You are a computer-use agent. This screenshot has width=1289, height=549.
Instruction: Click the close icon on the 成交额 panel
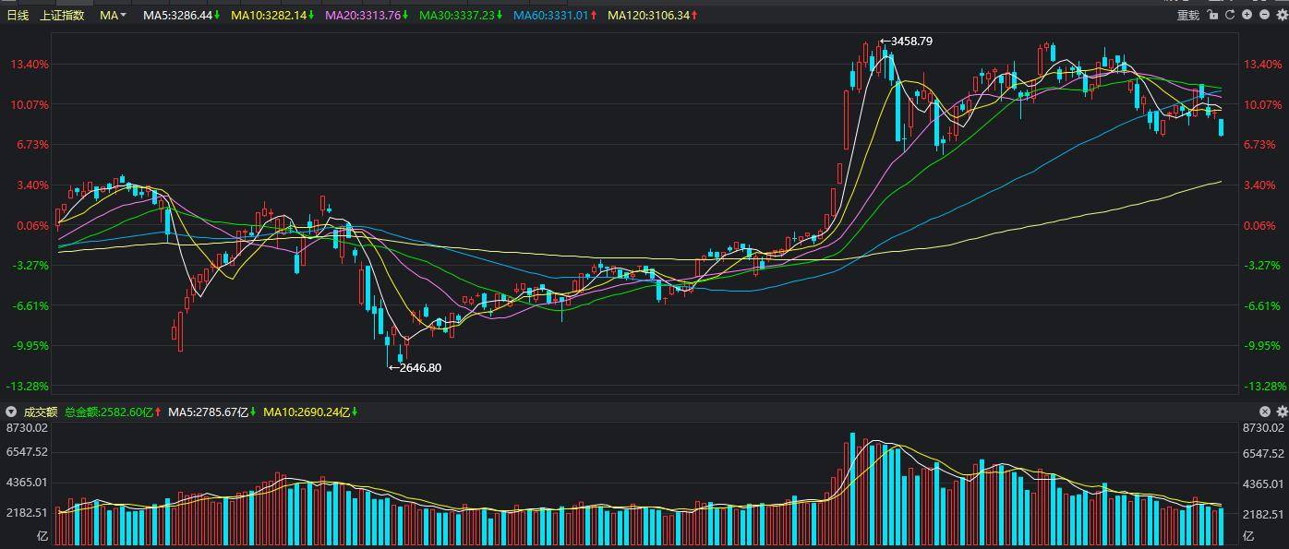tap(1264, 412)
